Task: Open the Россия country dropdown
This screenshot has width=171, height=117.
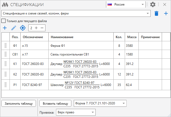Action: click(x=126, y=4)
